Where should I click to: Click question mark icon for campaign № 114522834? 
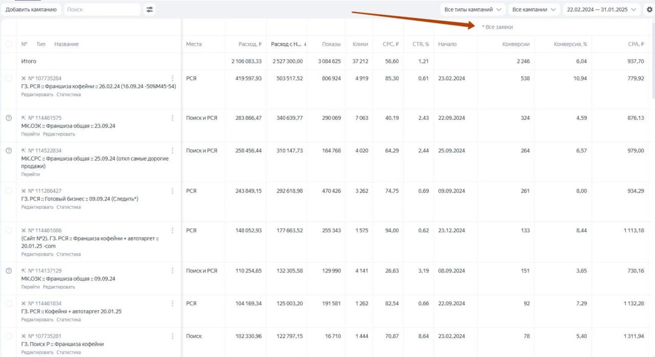9,150
